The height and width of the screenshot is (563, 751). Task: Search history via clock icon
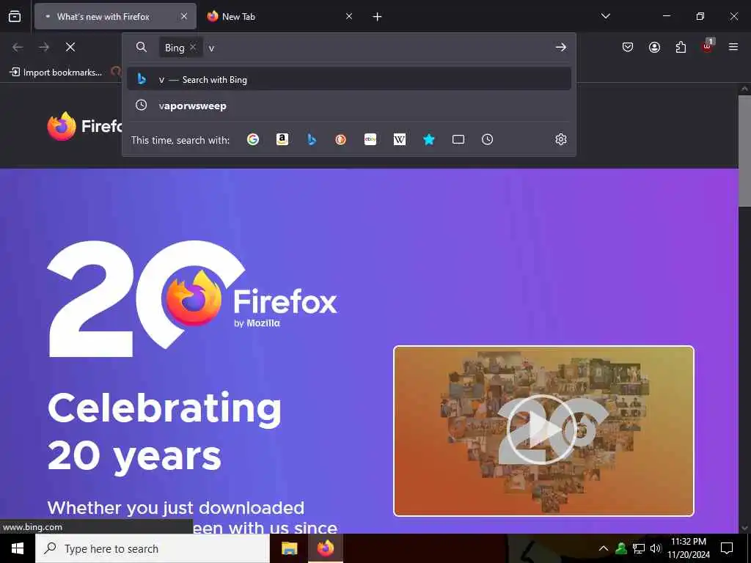click(x=487, y=139)
